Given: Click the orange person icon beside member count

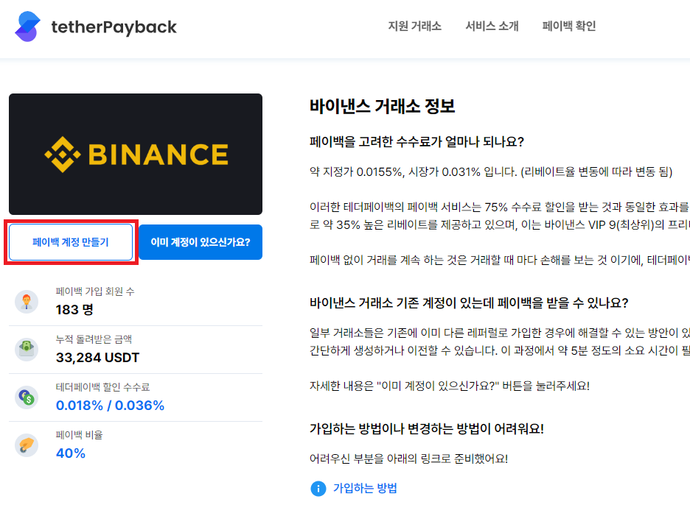Looking at the screenshot, I should pos(27,302).
